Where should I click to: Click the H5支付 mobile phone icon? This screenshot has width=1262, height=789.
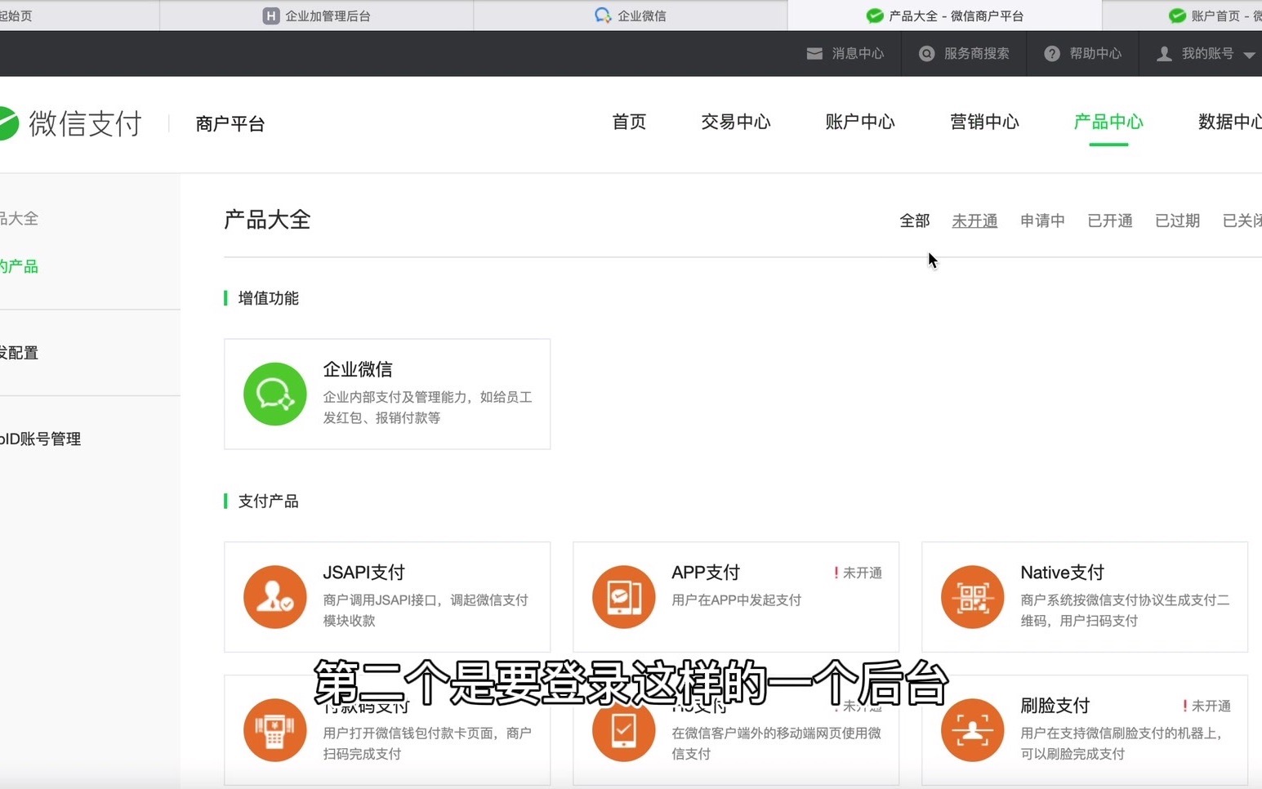tap(624, 730)
